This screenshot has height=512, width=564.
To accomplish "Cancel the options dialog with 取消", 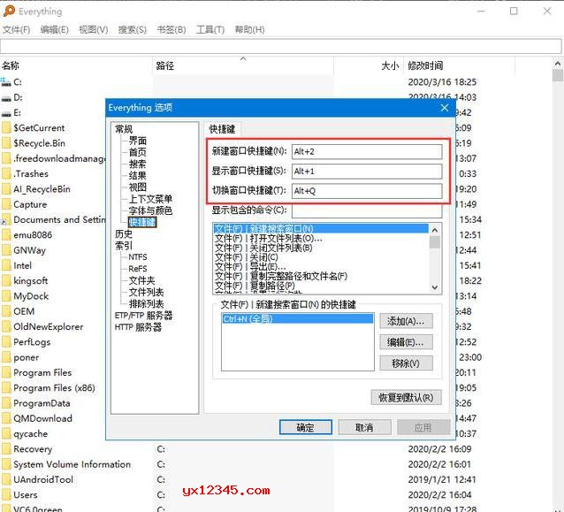I will (364, 427).
